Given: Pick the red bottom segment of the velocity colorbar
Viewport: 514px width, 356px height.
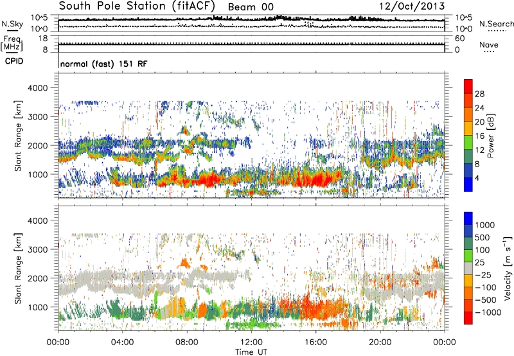Looking at the screenshot, I should pos(468,318).
